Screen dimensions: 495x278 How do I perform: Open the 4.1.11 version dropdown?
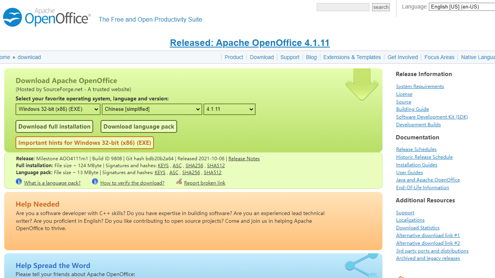(229, 109)
